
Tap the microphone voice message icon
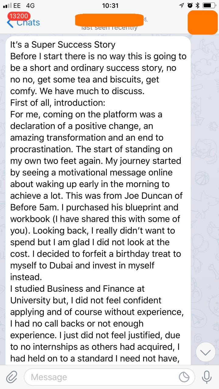pos(207,377)
